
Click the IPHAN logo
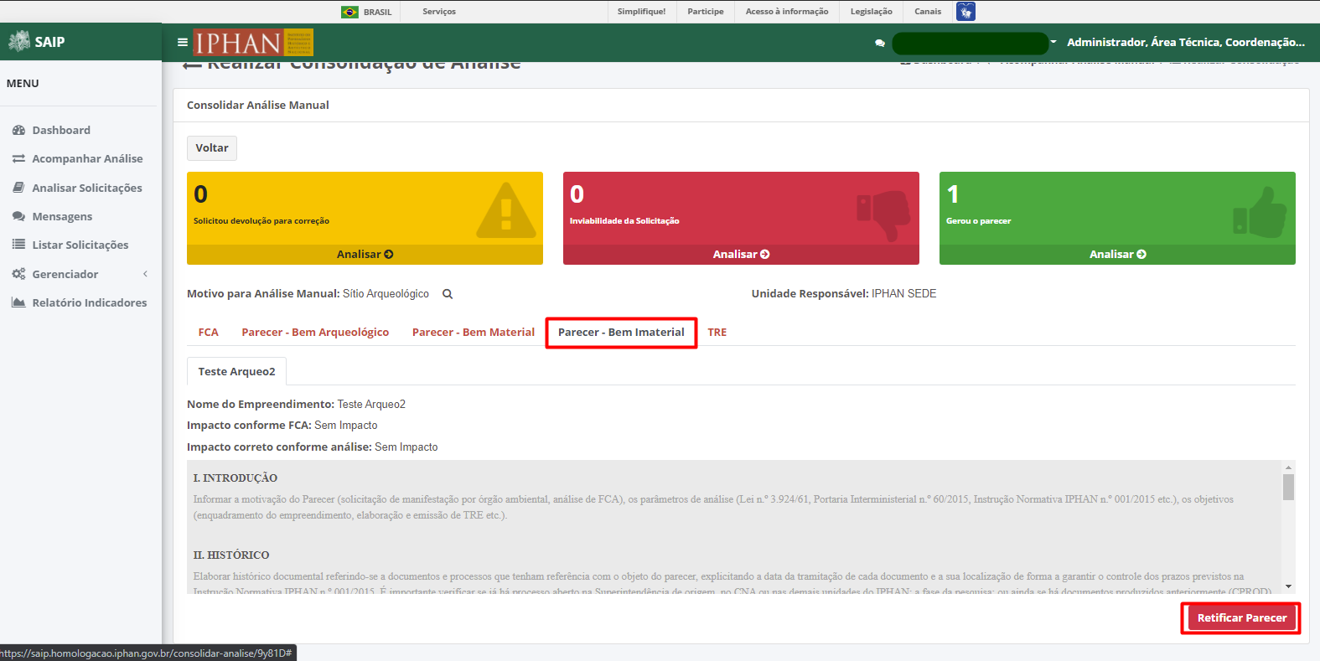253,42
